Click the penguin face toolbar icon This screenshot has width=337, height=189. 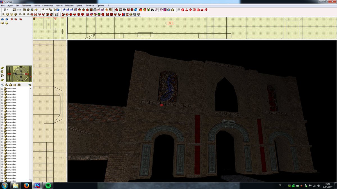124,10
